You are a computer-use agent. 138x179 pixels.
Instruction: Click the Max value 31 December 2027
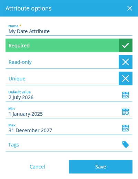pos(30,130)
